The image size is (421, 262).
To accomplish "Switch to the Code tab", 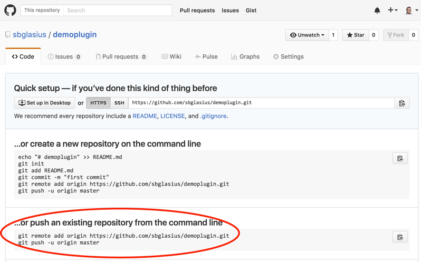I will coord(23,56).
